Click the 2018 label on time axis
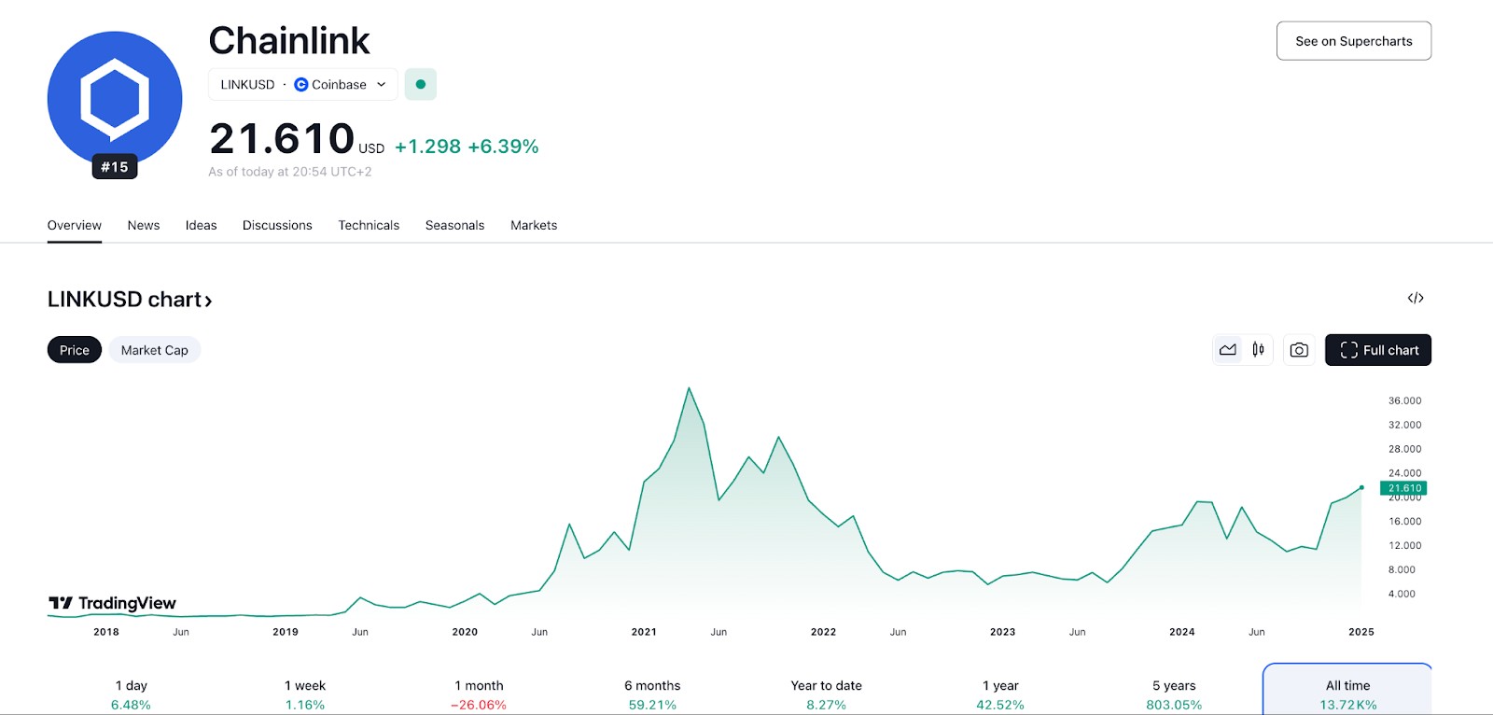 [x=106, y=632]
